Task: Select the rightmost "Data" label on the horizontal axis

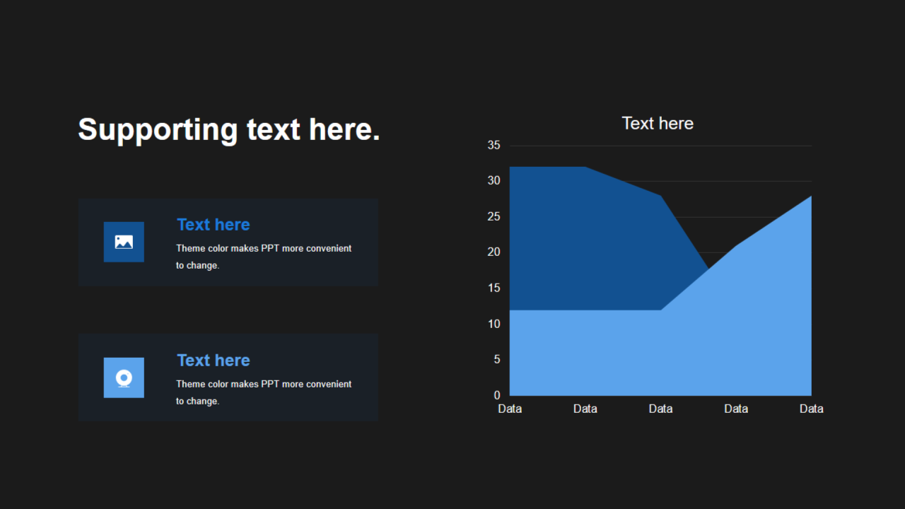Action: tap(811, 409)
